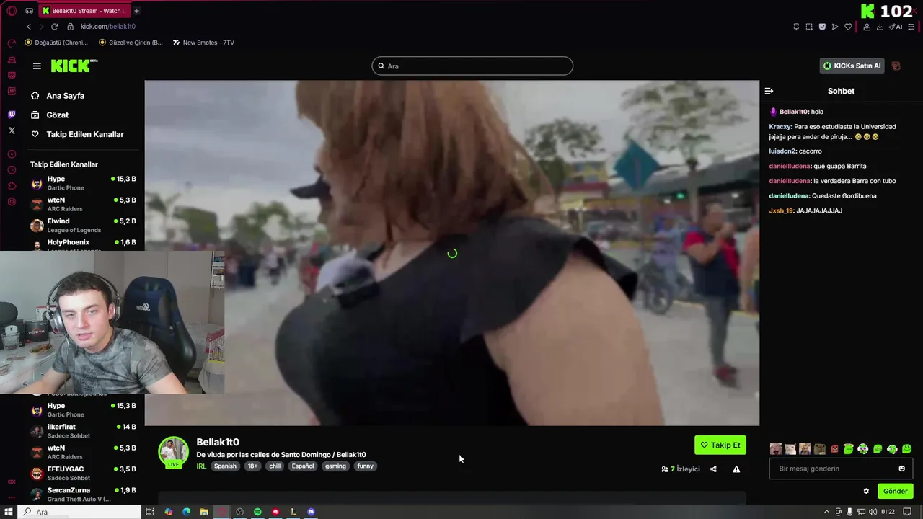Select the Español tag
Viewport: 923px width, 519px height.
tap(303, 466)
